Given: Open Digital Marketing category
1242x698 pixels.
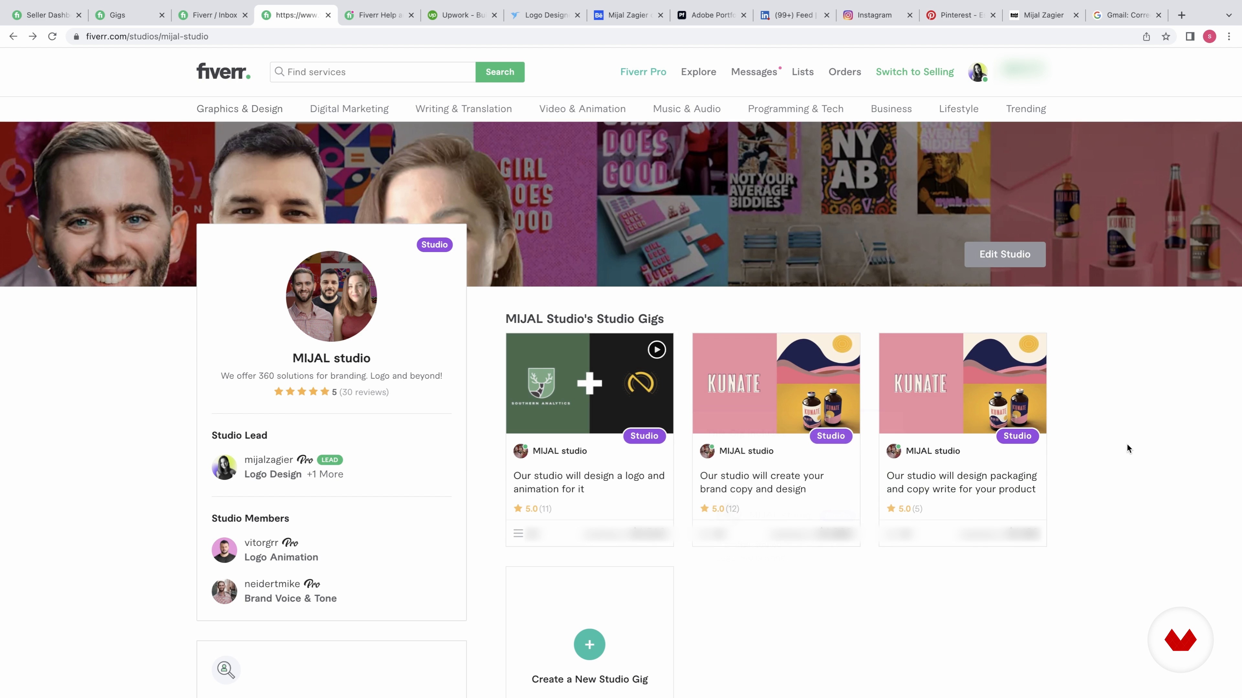Looking at the screenshot, I should tap(349, 109).
